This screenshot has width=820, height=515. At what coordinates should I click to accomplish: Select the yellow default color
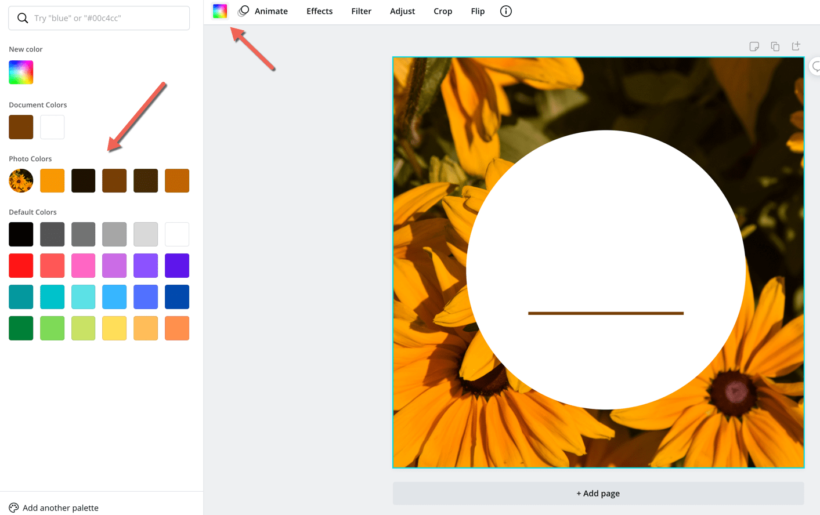point(114,328)
